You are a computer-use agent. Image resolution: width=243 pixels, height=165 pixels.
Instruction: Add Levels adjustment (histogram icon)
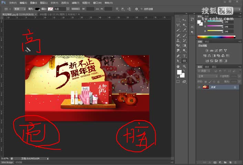click(x=212, y=51)
